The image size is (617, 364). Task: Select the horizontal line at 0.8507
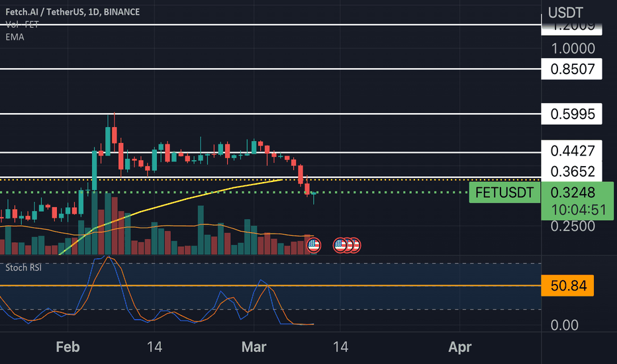[271, 69]
